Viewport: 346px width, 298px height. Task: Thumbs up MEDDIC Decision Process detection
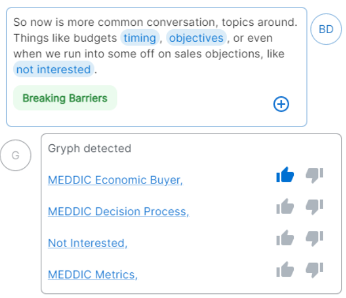285,206
